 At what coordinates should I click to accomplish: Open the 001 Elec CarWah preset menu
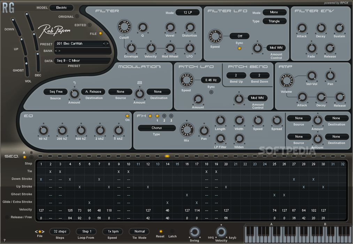78,44
